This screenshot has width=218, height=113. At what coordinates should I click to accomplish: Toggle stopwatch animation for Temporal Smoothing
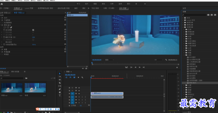pos(4,37)
